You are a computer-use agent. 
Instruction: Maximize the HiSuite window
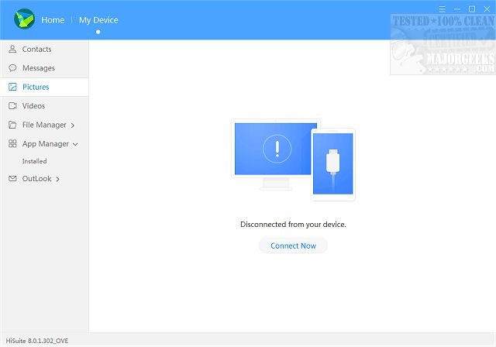[472, 9]
